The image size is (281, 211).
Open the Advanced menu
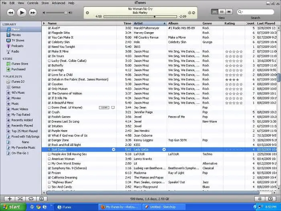[59, 3]
